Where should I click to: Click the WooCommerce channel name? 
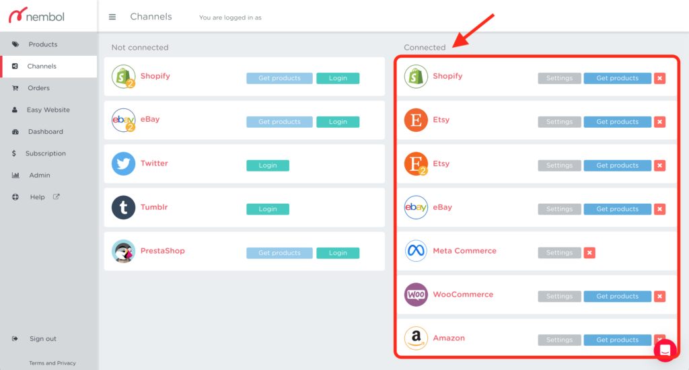[463, 295]
